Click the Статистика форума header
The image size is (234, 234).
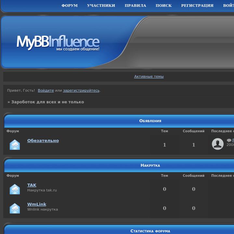point(150,231)
